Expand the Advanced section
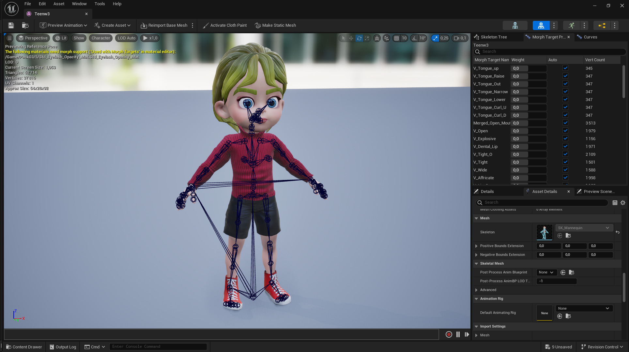Viewport: 629px width, 352px height. tap(476, 290)
